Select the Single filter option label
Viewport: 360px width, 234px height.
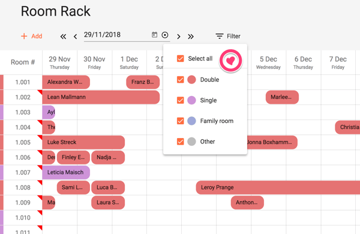coord(208,100)
